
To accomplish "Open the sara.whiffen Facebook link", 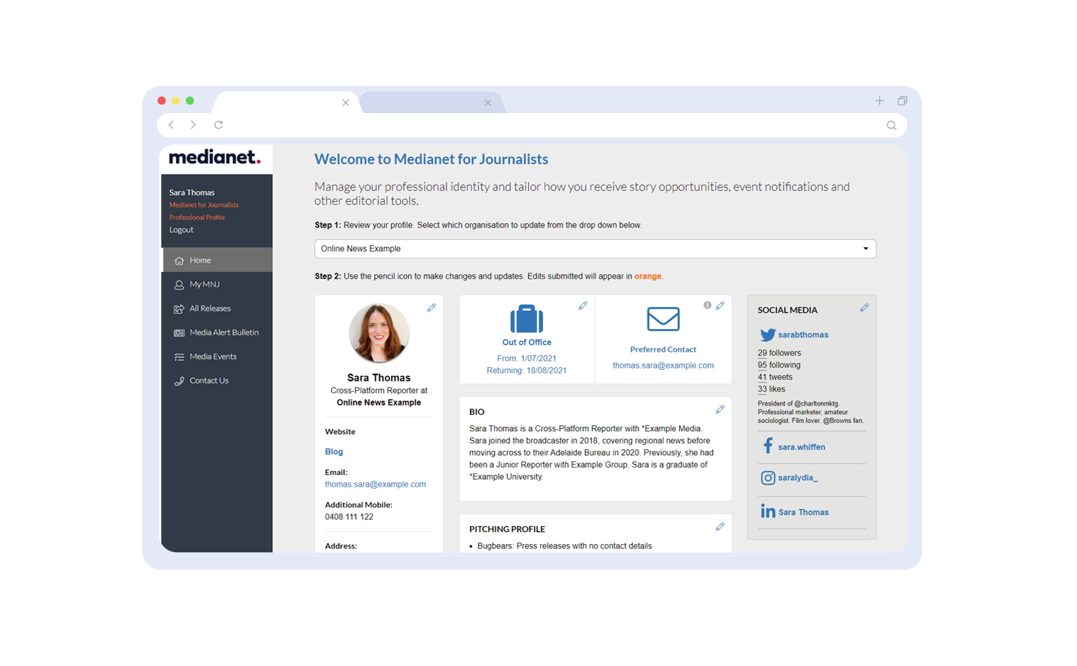I will [x=801, y=447].
